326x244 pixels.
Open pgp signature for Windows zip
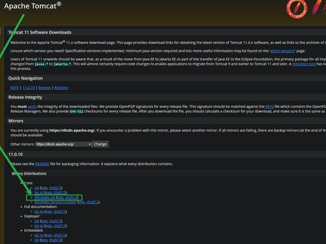[60, 197]
